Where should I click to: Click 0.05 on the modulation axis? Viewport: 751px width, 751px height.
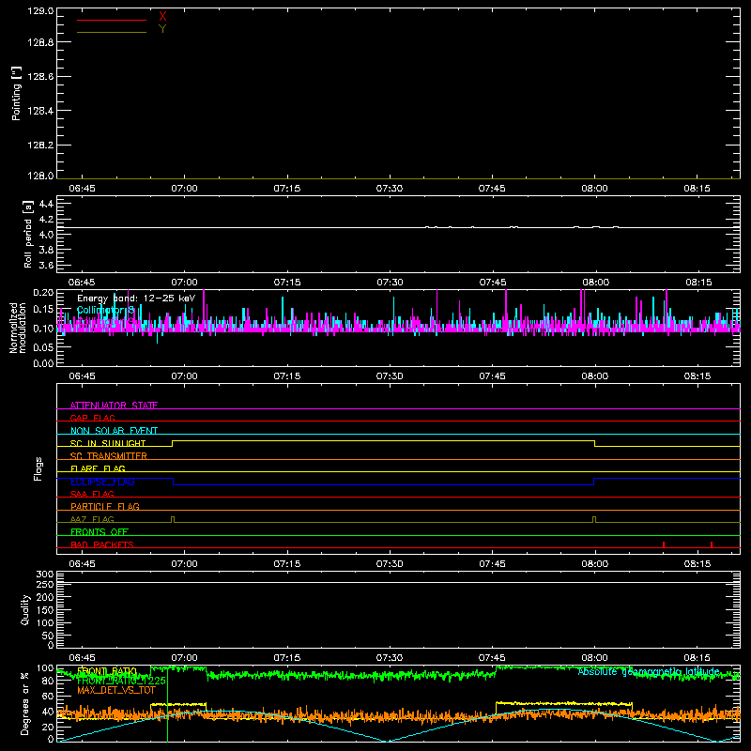tap(43, 347)
